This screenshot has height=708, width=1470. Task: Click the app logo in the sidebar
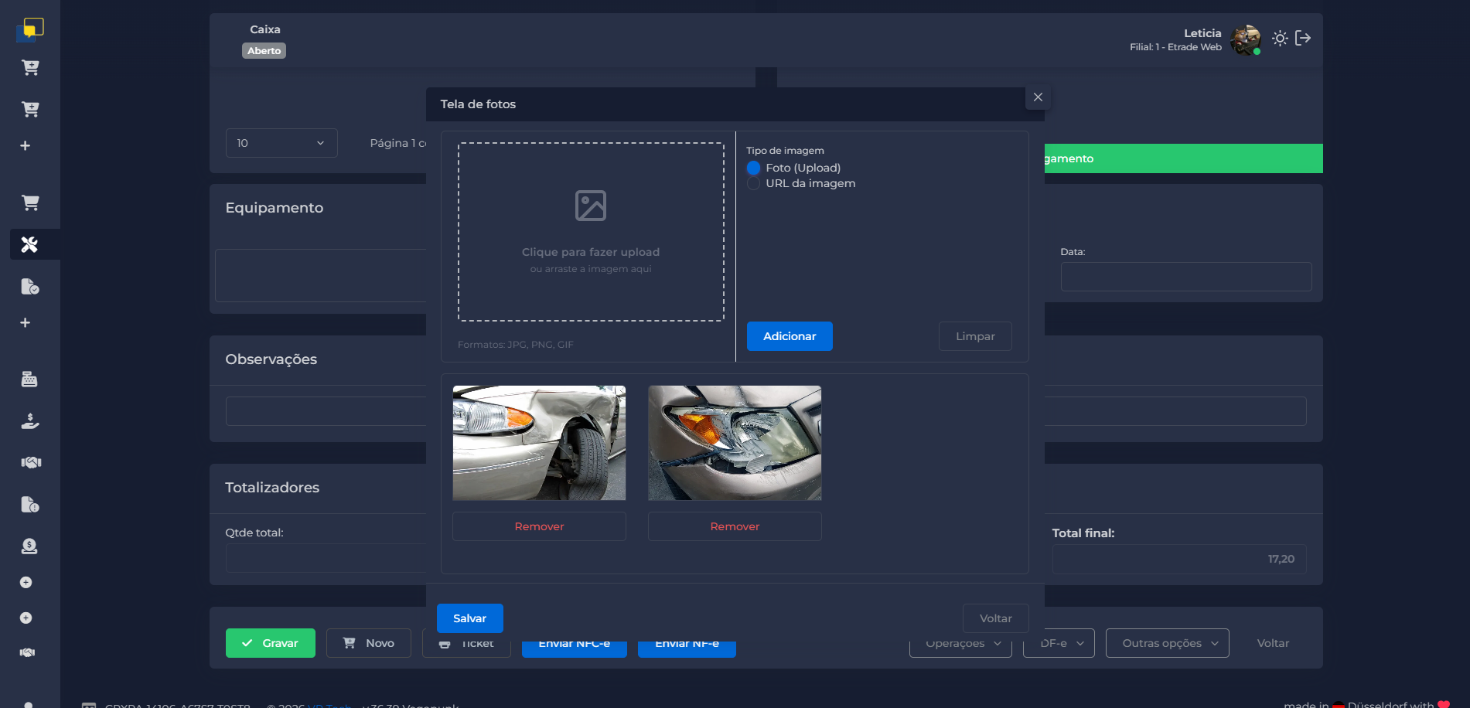pos(29,29)
